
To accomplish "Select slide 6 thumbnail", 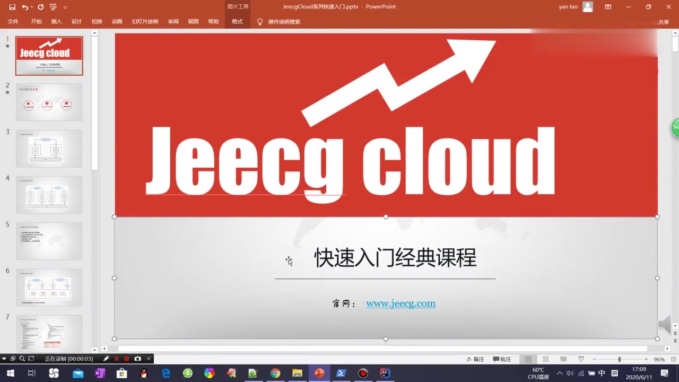I will coord(49,288).
